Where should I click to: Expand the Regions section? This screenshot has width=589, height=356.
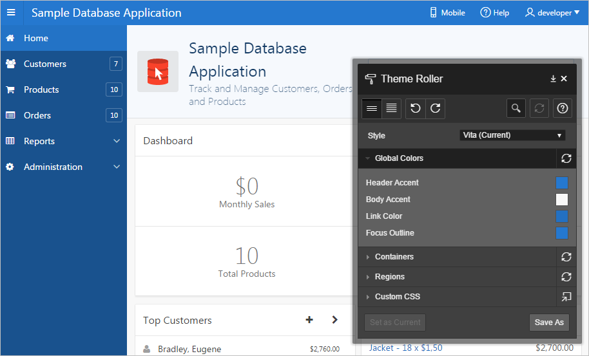389,277
